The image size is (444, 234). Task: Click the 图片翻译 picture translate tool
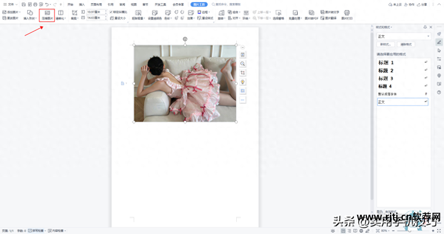pos(329,18)
